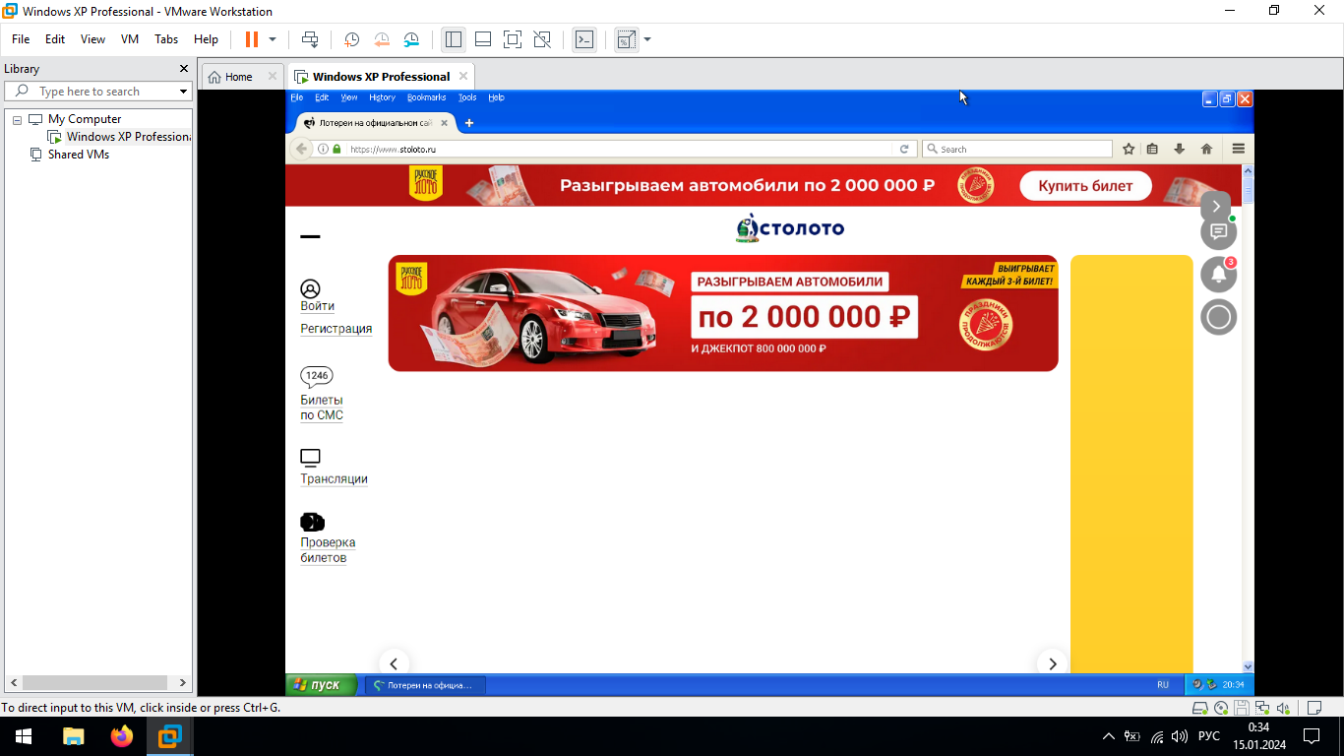Open Firefox from Windows taskbar

(x=122, y=736)
